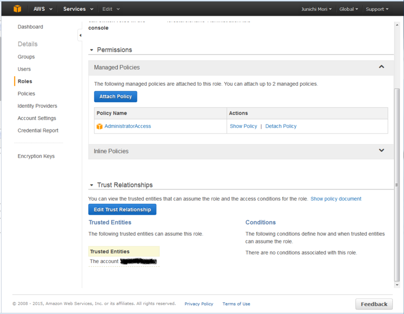Go to Dashboard in the sidebar
404x314 pixels.
click(x=30, y=27)
